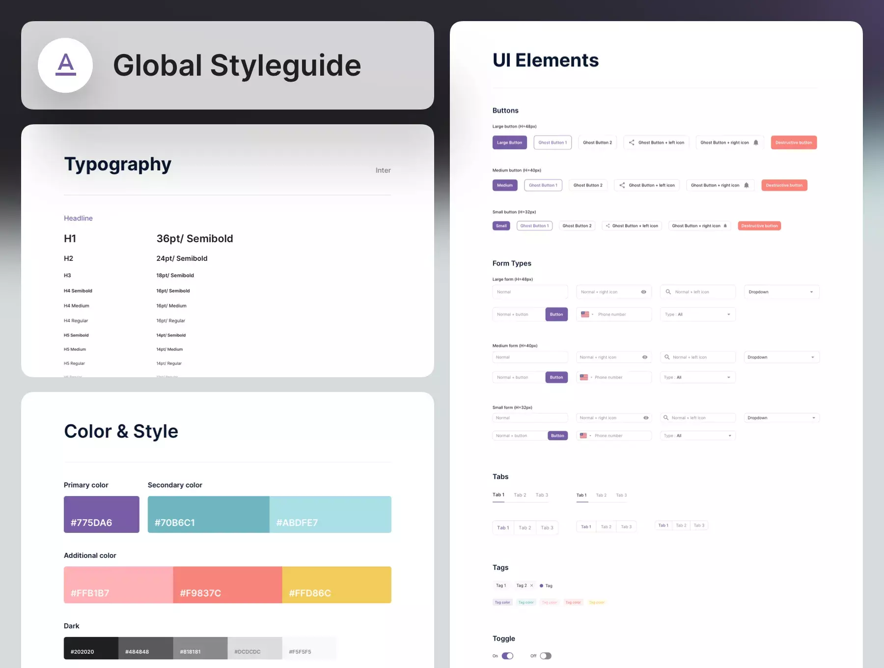Click the bell icon in the Small button row
This screenshot has height=668, width=884.
[x=725, y=226]
